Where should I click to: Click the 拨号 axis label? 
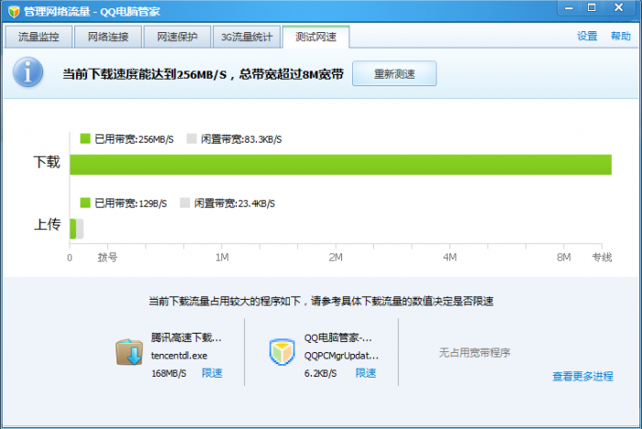click(107, 258)
